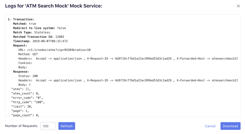Click the Refresh button
The width and height of the screenshot is (245, 134).
click(x=67, y=126)
